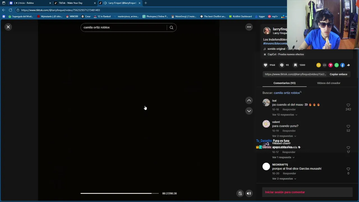
Task: Open valent's commenter avatar
Action: [x=266, y=124]
